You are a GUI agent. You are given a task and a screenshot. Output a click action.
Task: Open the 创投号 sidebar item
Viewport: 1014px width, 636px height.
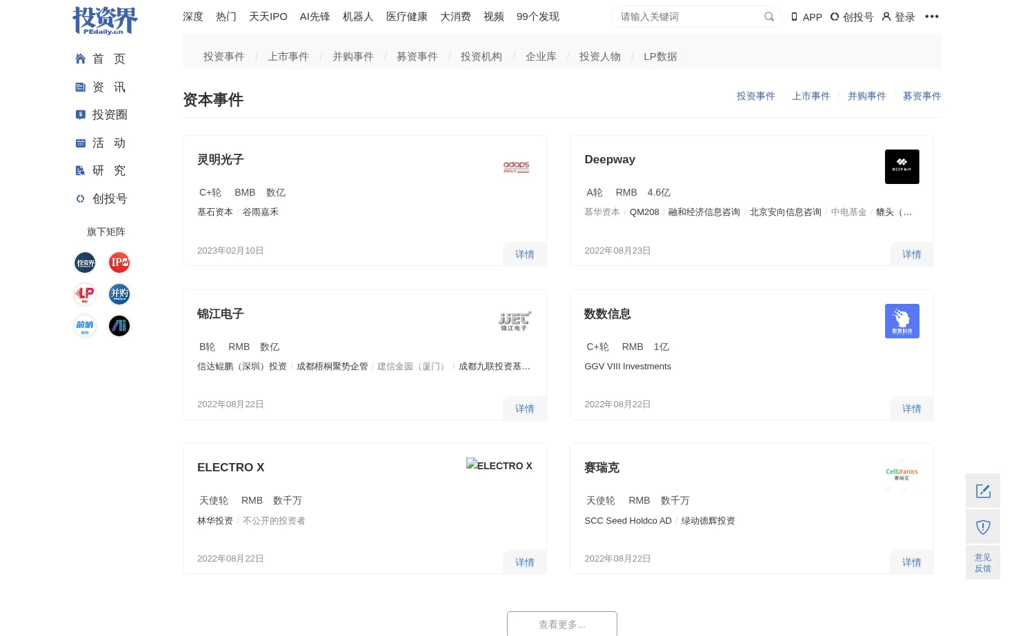coord(101,198)
